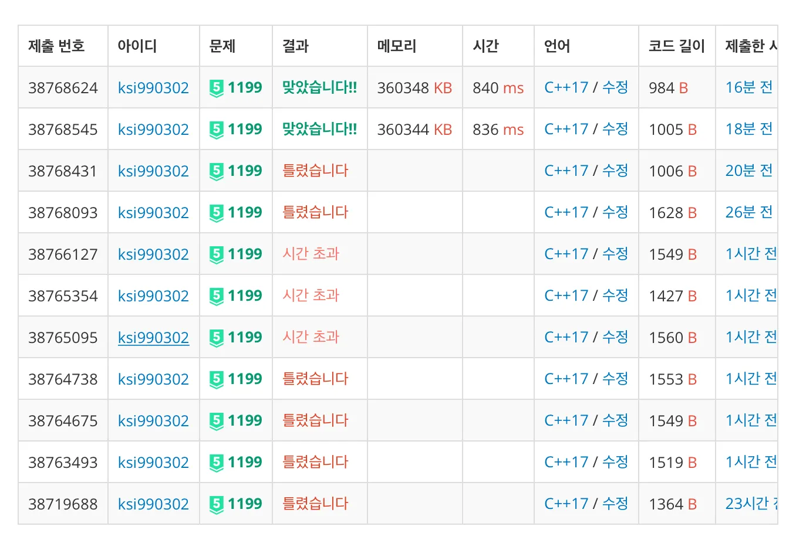Screen dimensions: 796x540
Task: View C++17 source of submission 38719688
Action: point(566,504)
